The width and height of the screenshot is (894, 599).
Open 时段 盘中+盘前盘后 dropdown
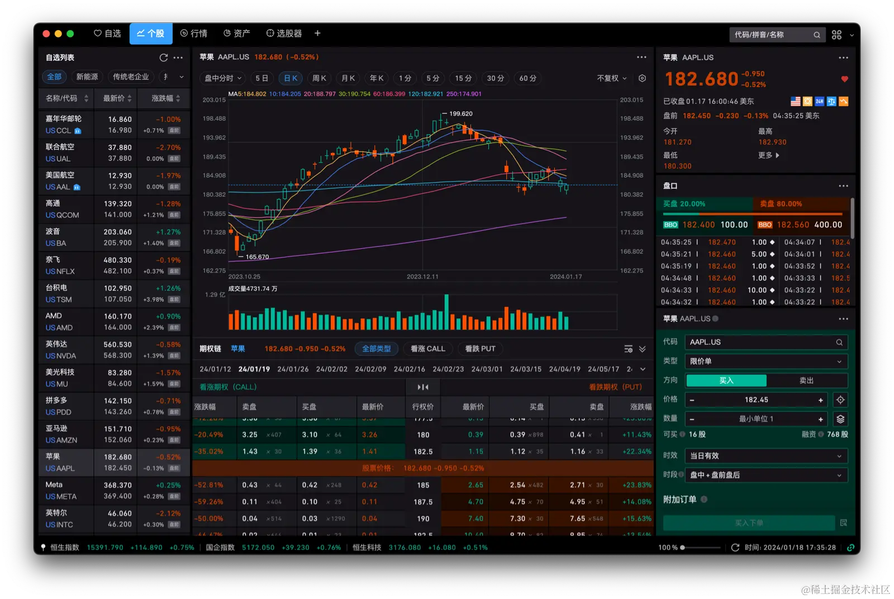tap(767, 475)
